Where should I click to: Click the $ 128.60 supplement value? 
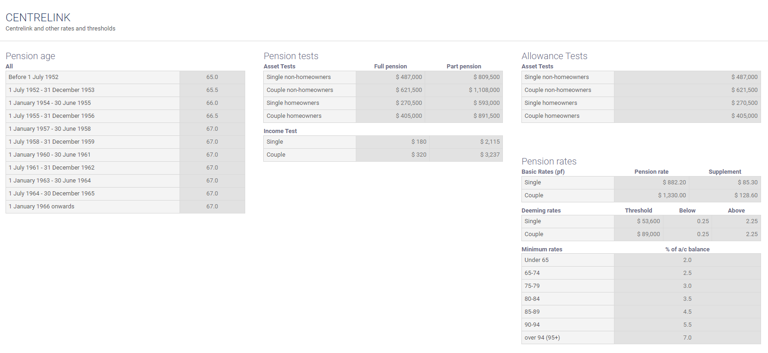coord(725,195)
